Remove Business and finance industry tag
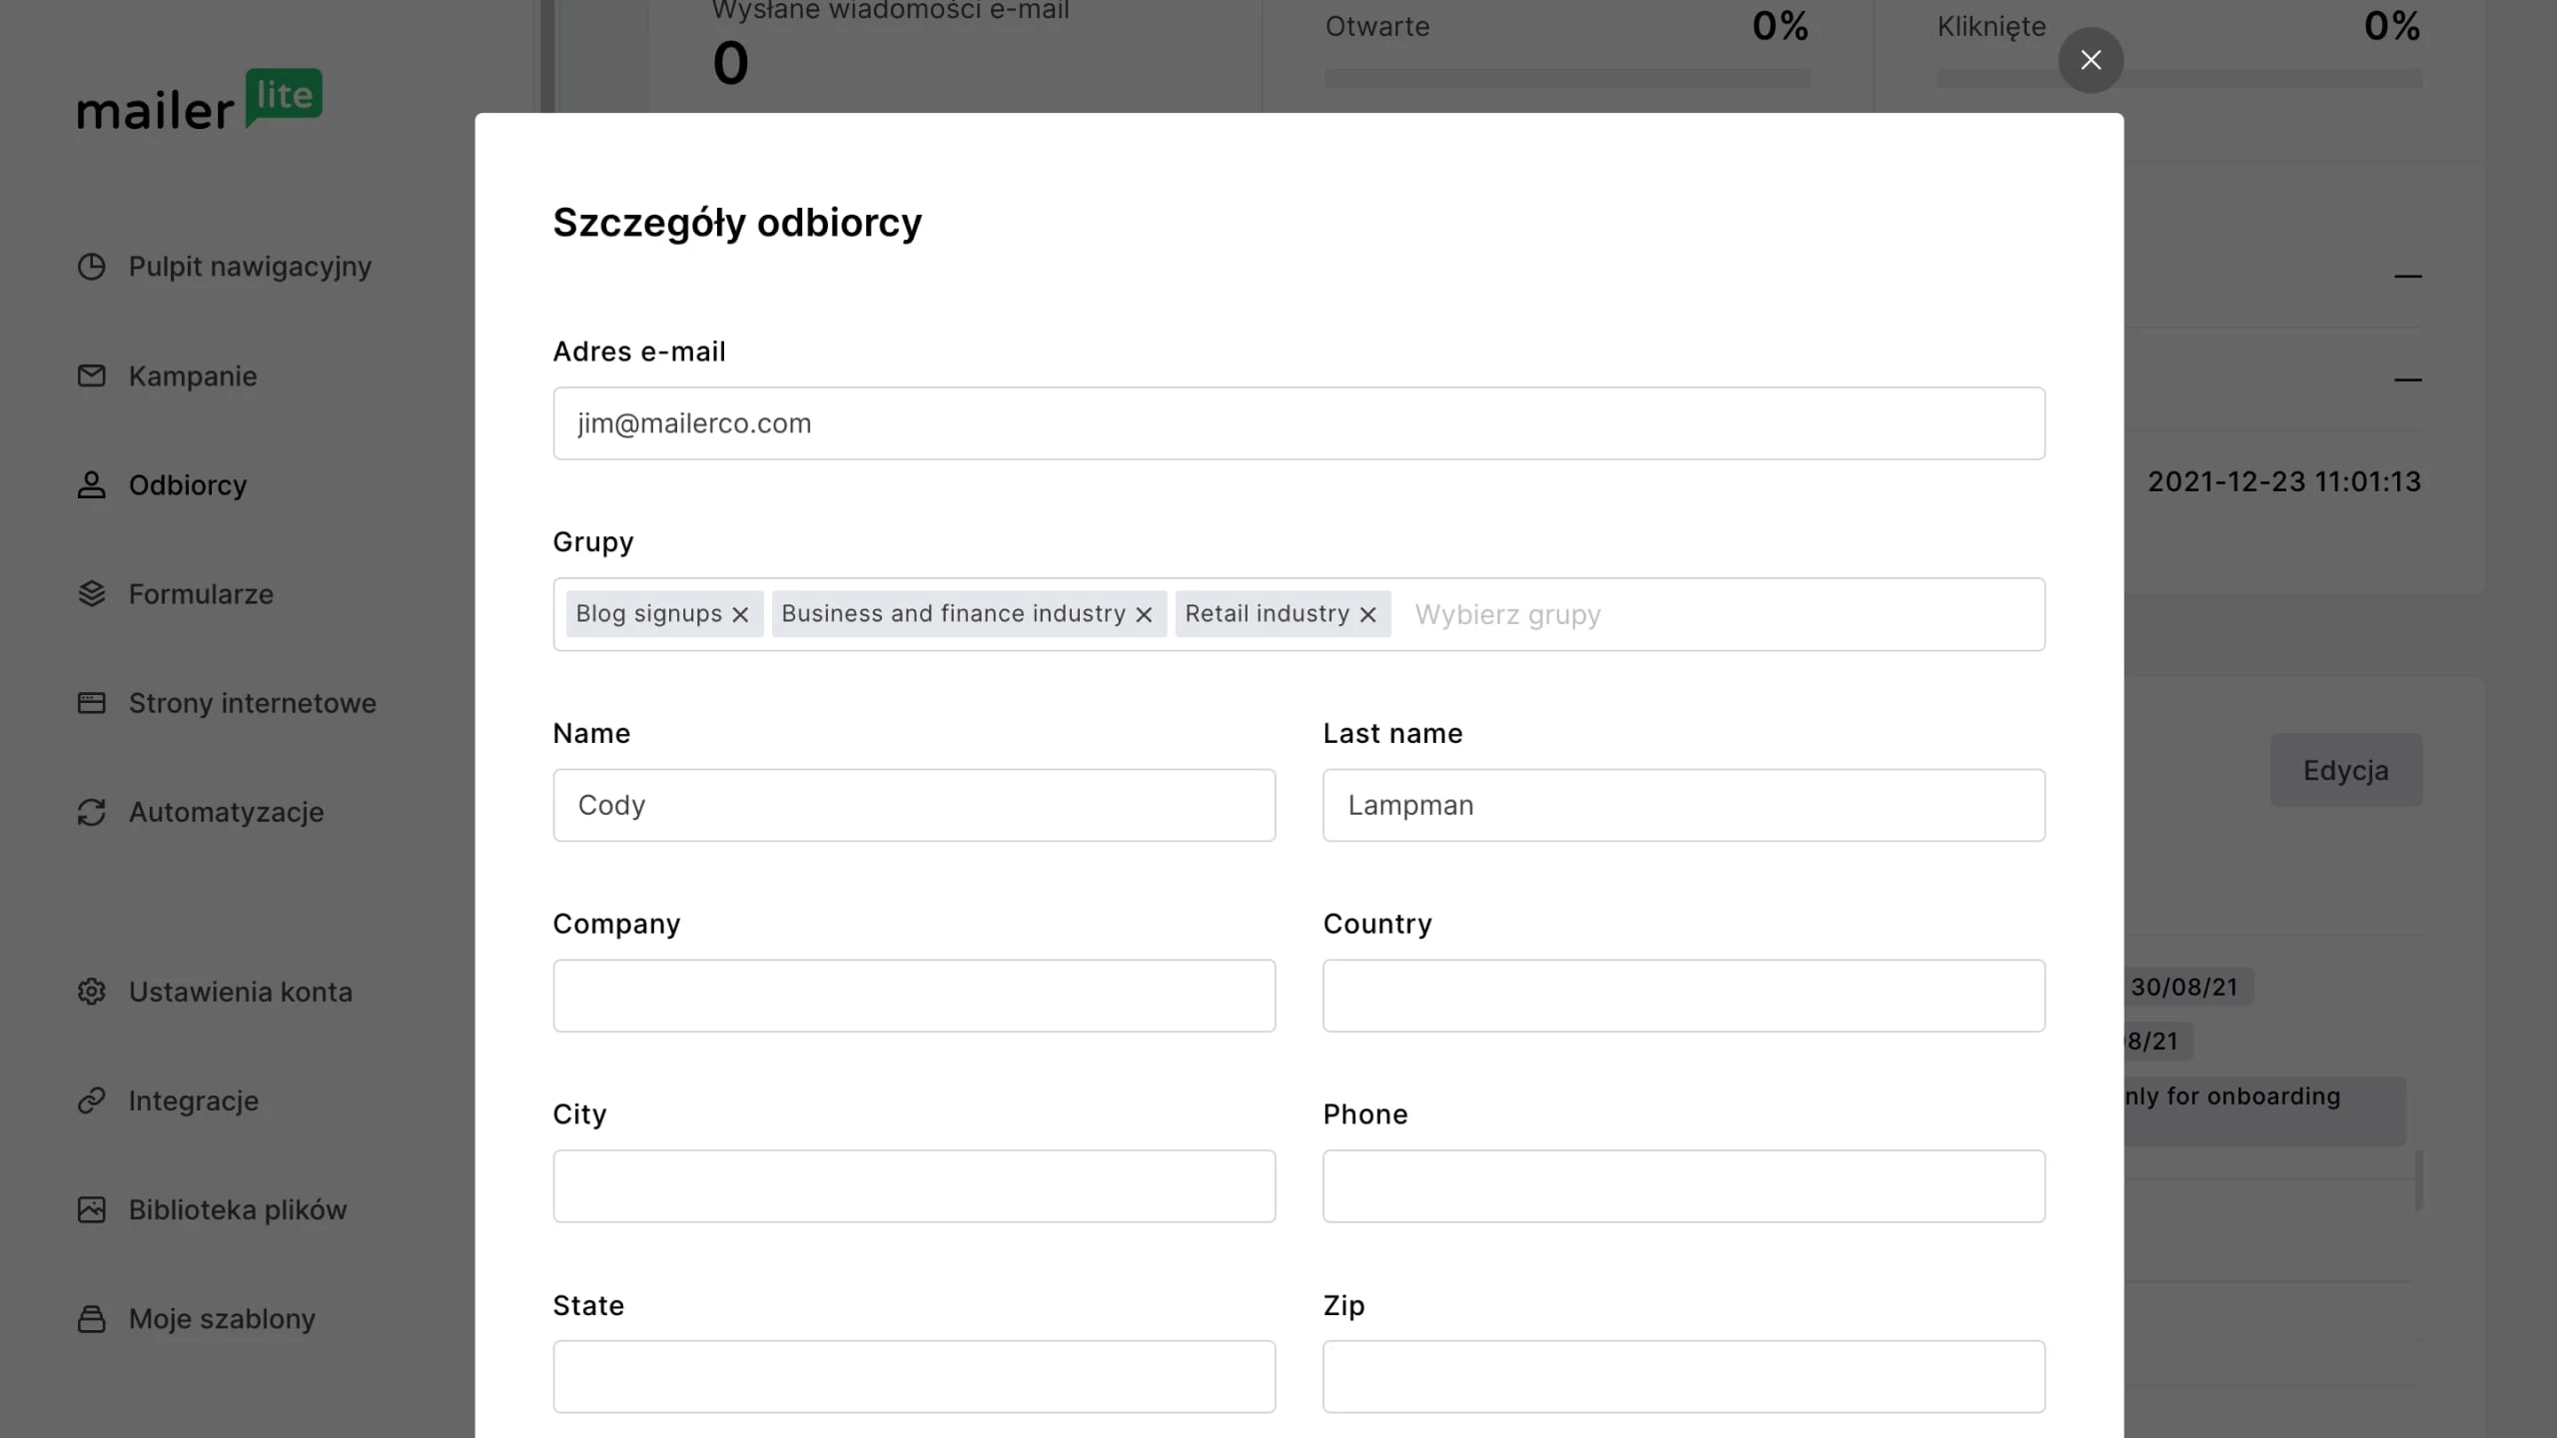Image resolution: width=2557 pixels, height=1438 pixels. [x=1144, y=614]
